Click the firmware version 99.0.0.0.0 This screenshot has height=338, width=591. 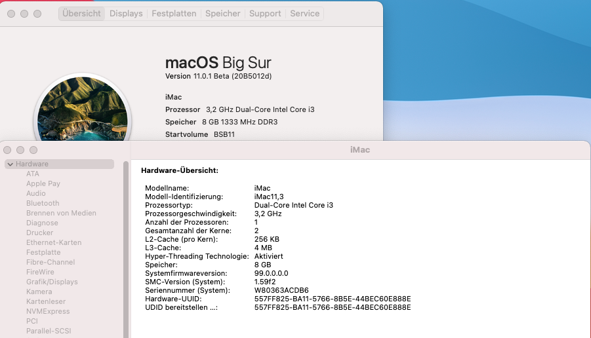tap(272, 273)
